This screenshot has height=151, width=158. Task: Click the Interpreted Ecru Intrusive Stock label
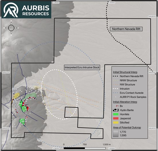tap(82, 67)
